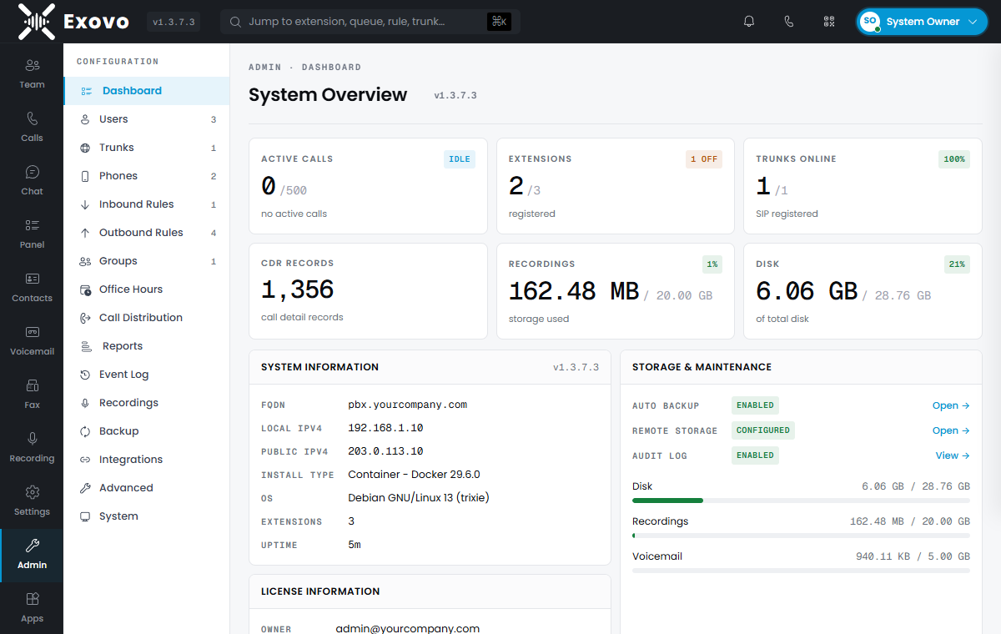Select Admin in left rail

tap(32, 554)
